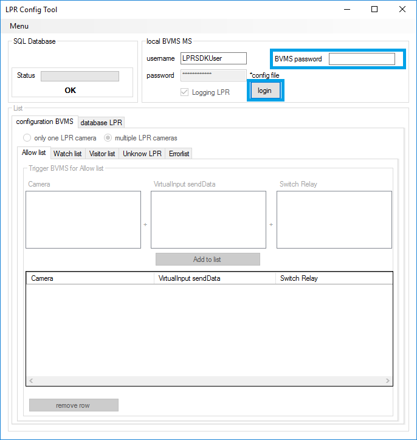Open the Unknow LPR tab
This screenshot has height=440, width=417.
pos(142,154)
